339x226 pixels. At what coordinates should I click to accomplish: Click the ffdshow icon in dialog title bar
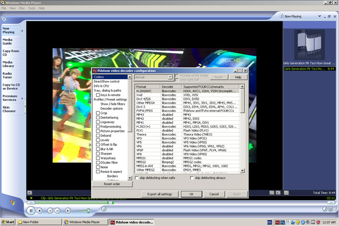(x=95, y=71)
